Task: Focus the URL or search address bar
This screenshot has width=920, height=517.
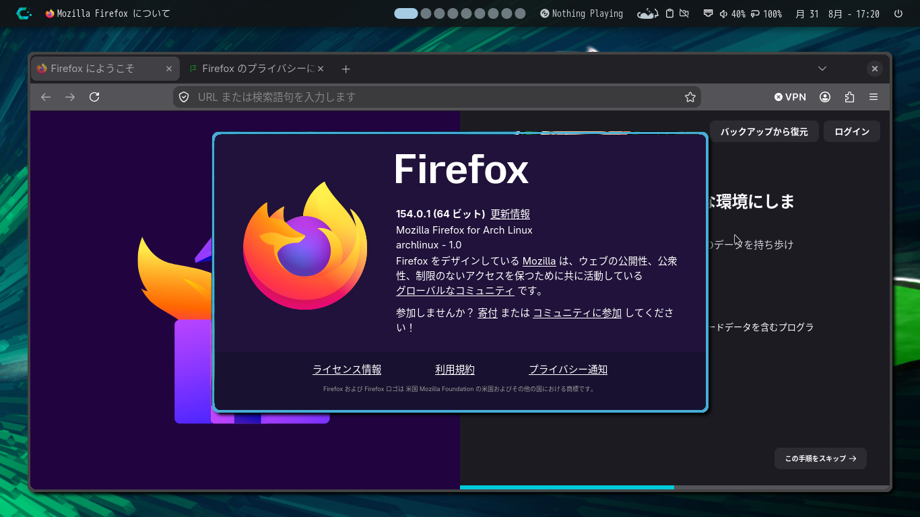Action: 437,97
